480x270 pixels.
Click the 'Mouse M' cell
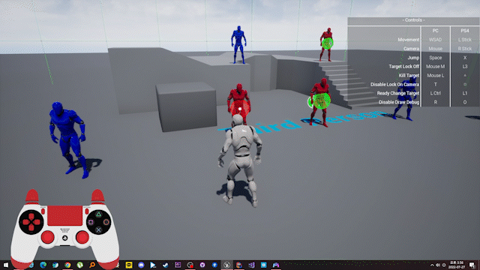point(435,67)
